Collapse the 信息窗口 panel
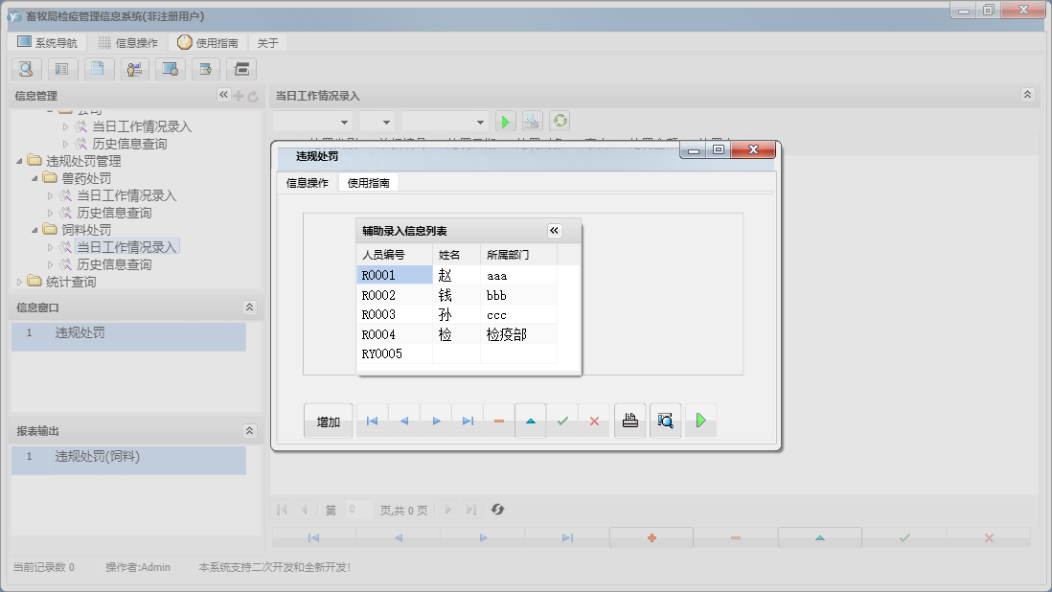Viewport: 1052px width, 592px height. (250, 307)
